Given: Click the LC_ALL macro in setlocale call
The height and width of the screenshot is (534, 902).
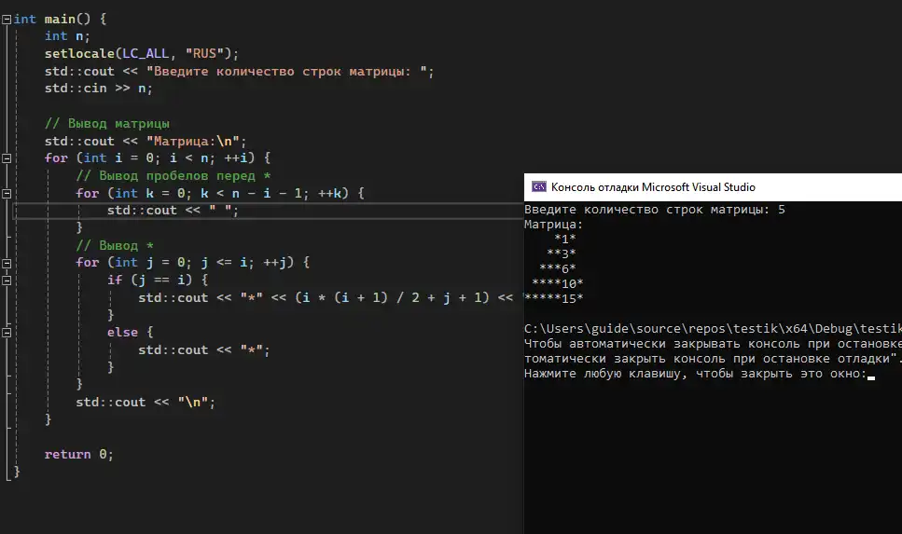Looking at the screenshot, I should (146, 53).
